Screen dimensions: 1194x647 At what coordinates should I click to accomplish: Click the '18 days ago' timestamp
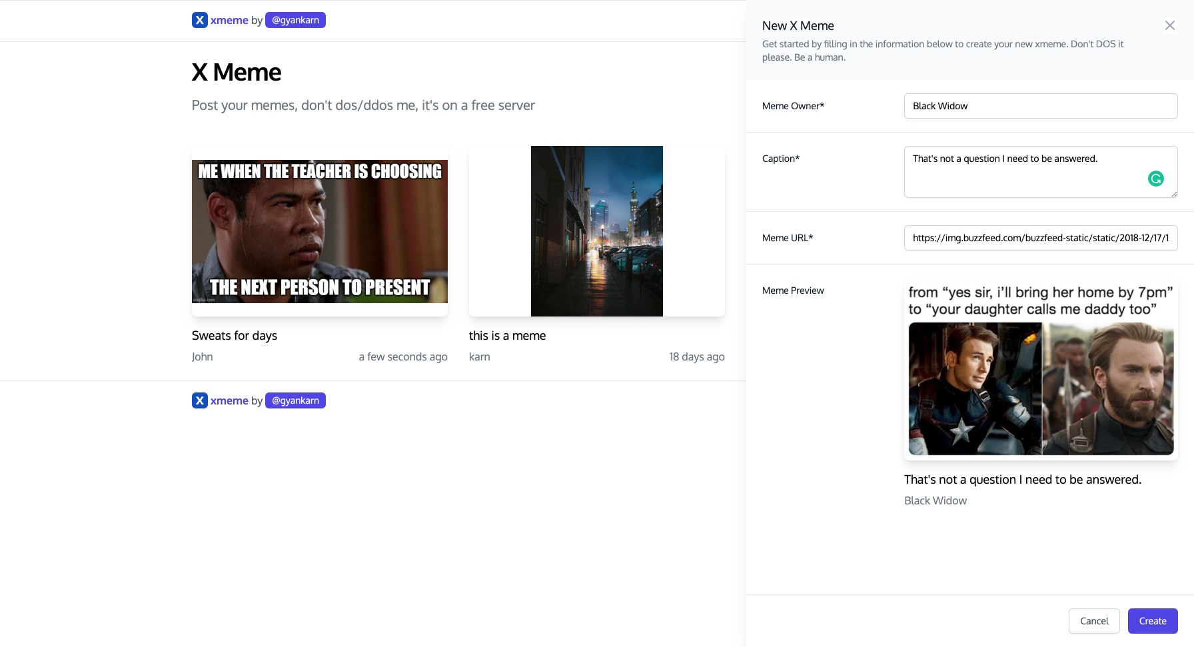pos(697,356)
